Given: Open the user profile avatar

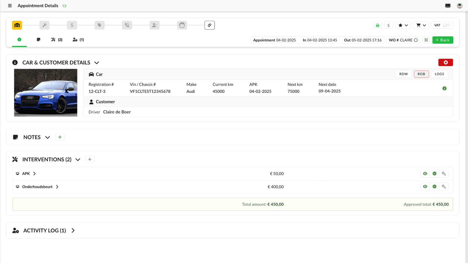Looking at the screenshot, I should click(x=460, y=6).
